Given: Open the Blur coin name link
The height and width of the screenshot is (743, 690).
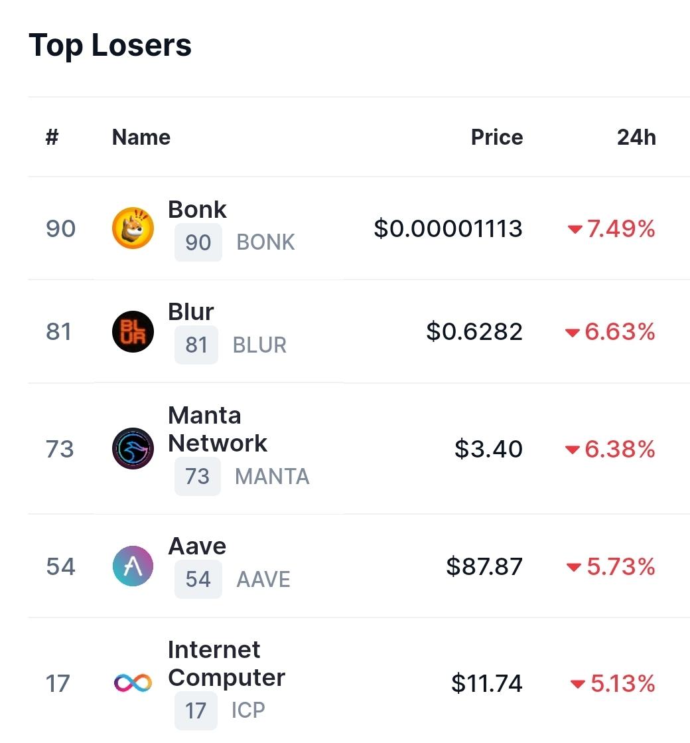Looking at the screenshot, I should click(x=191, y=312).
